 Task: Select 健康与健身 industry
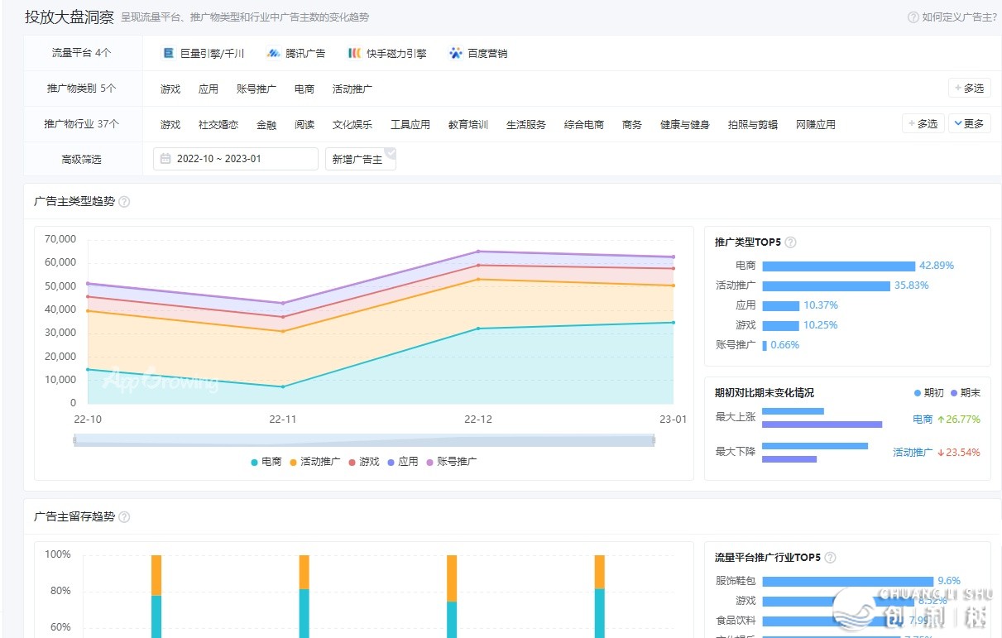point(685,125)
